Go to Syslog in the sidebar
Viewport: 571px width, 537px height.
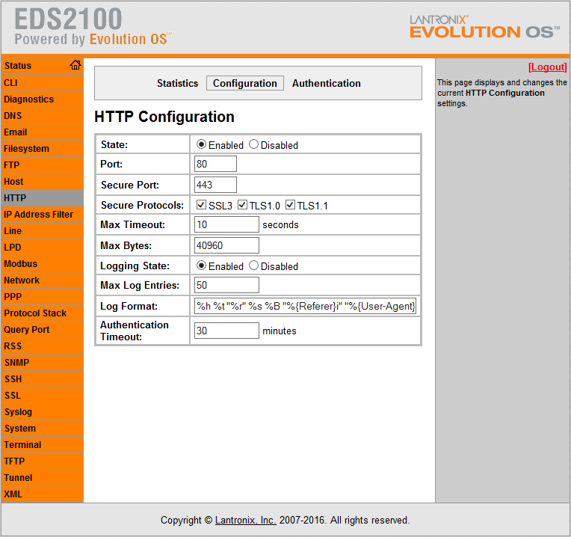tap(43, 411)
